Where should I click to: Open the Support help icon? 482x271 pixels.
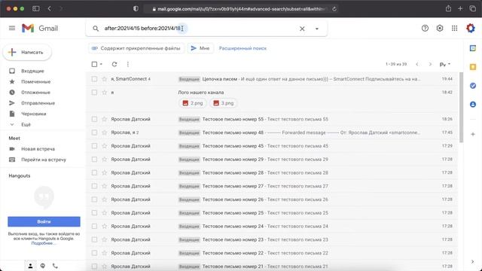(425, 29)
